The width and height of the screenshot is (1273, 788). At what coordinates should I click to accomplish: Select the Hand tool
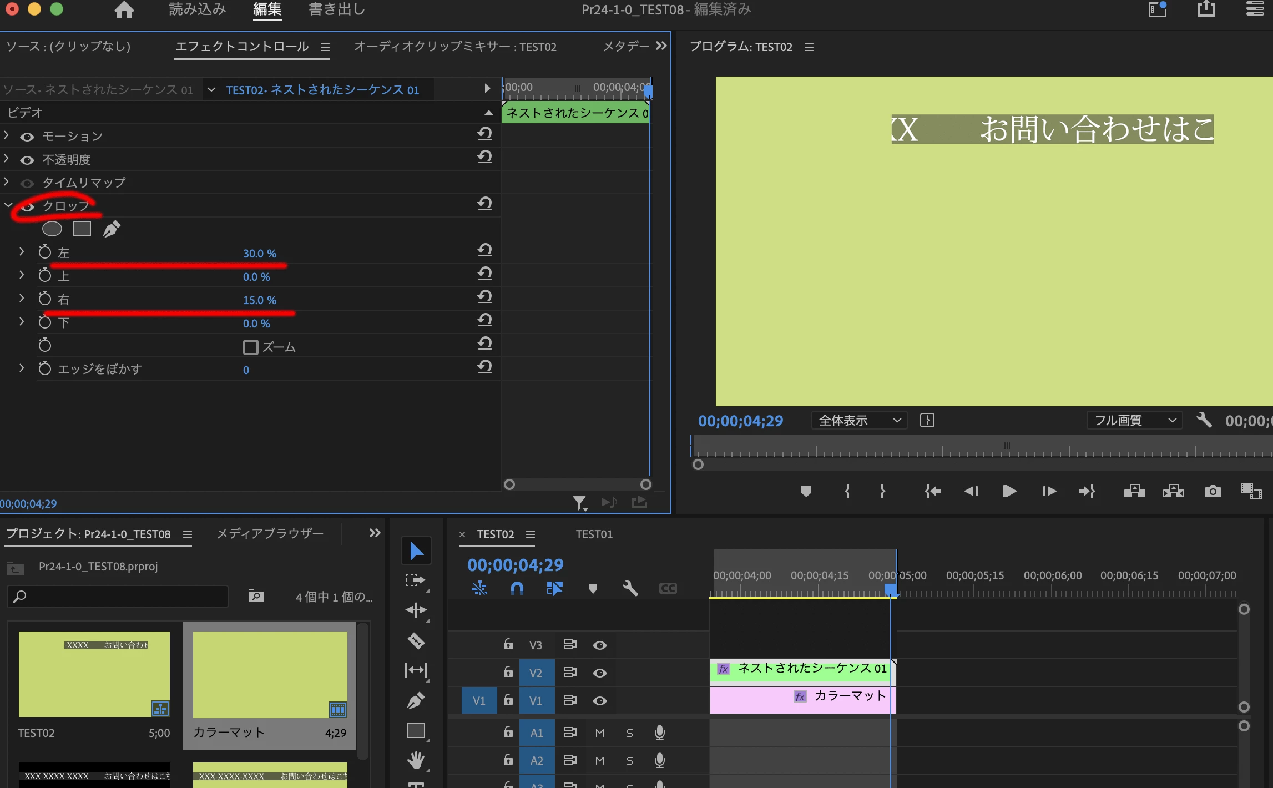pyautogui.click(x=416, y=760)
